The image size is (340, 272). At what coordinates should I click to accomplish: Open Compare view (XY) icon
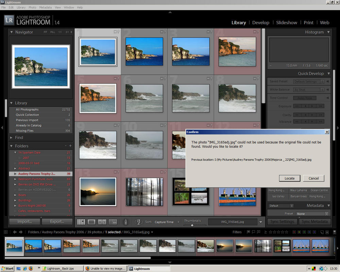click(102, 222)
